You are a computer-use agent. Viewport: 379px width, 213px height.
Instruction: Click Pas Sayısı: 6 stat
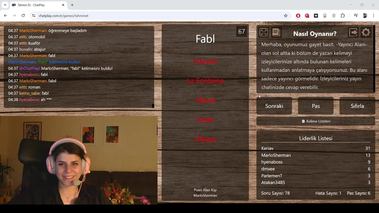coord(359,193)
